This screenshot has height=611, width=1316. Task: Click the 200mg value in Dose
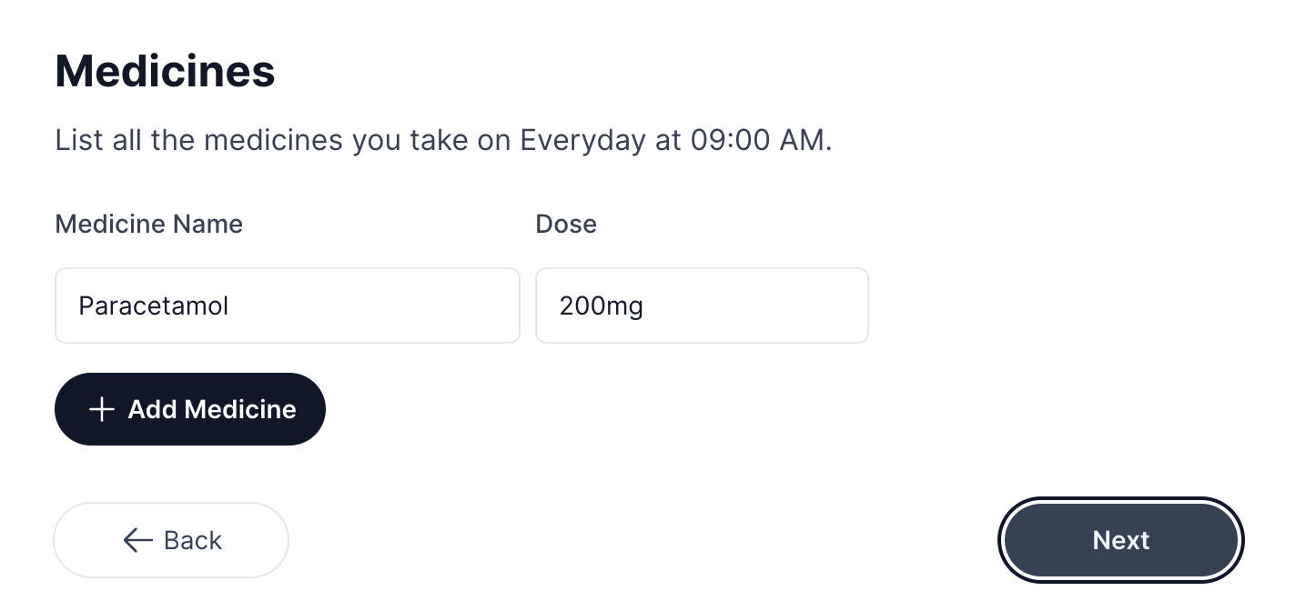click(601, 305)
